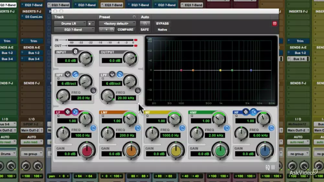Image resolution: width=324 pixels, height=182 pixels.
Task: Click the OUTPUT gain knob
Action: [x=130, y=59]
